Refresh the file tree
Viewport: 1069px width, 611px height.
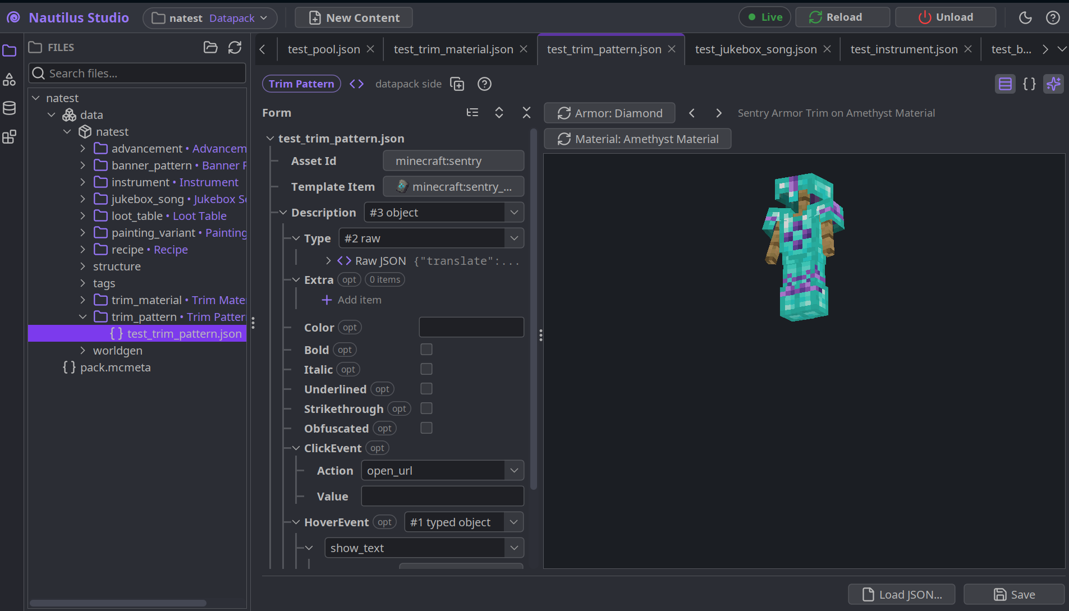[235, 48]
